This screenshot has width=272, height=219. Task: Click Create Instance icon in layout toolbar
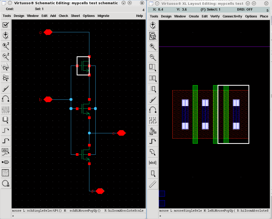click(153, 131)
